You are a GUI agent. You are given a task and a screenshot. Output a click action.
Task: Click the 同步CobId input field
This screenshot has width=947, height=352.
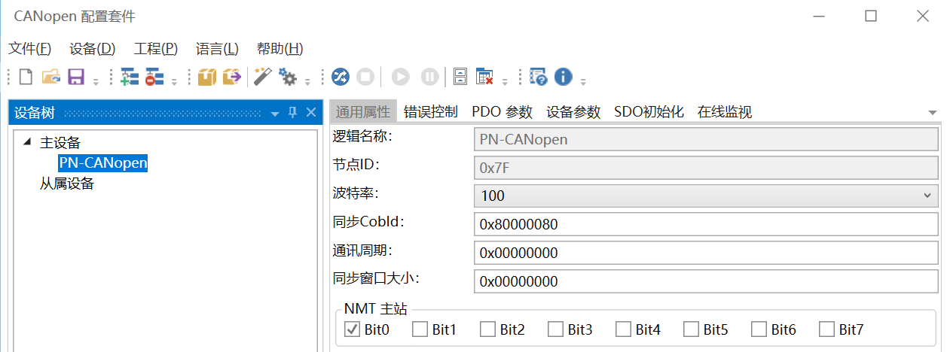click(x=704, y=224)
